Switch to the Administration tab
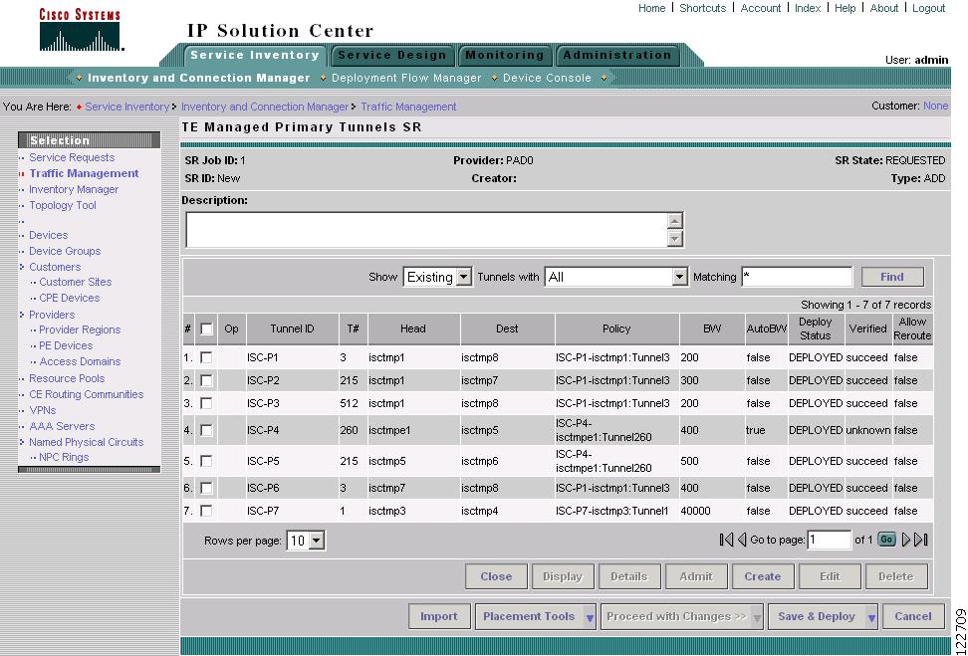Viewport: 968px width, 656px height. (617, 55)
